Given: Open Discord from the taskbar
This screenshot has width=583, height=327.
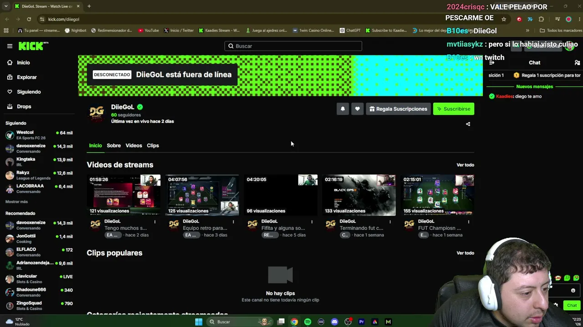Looking at the screenshot, I should [x=335, y=322].
